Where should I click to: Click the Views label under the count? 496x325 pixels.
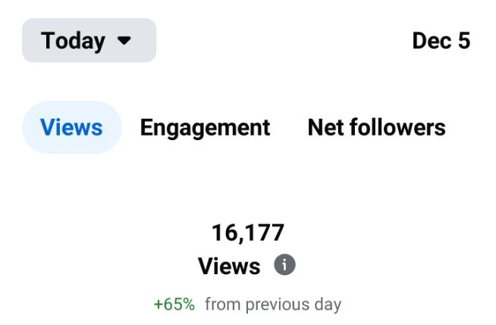[229, 266]
